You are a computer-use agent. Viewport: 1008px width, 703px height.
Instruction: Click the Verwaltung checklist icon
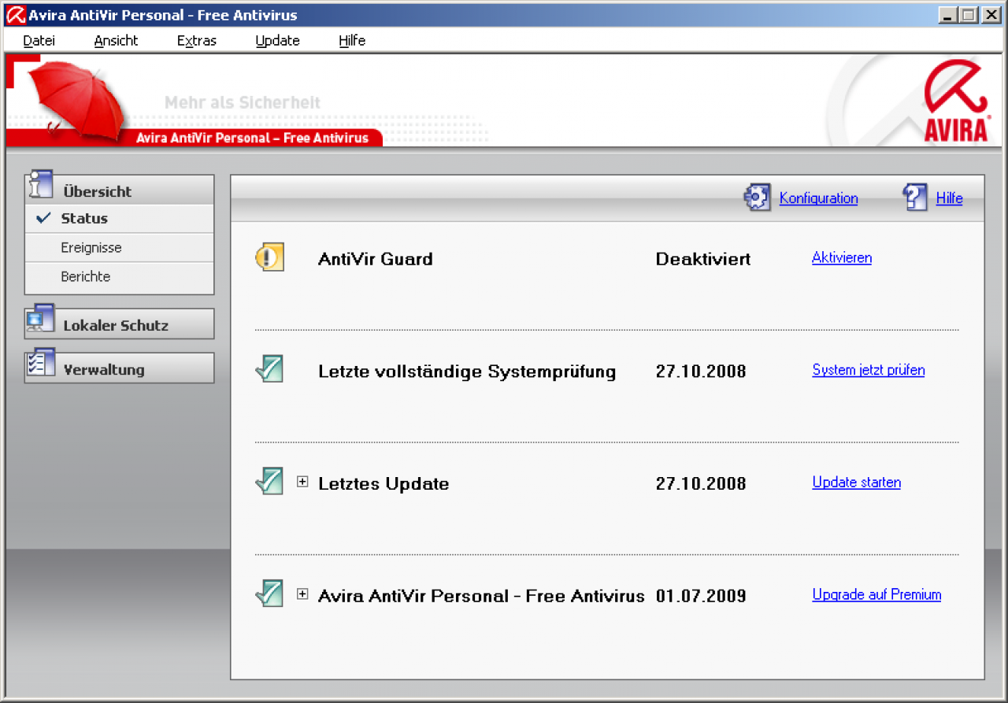40,362
